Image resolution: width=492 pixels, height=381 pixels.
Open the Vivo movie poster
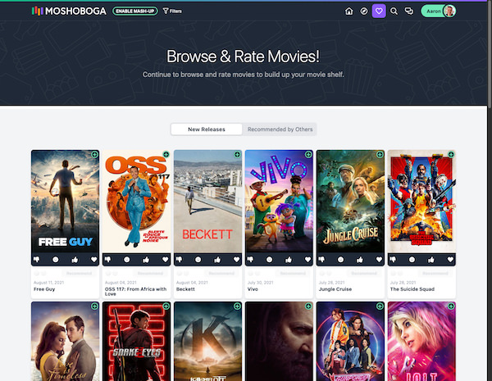click(279, 202)
